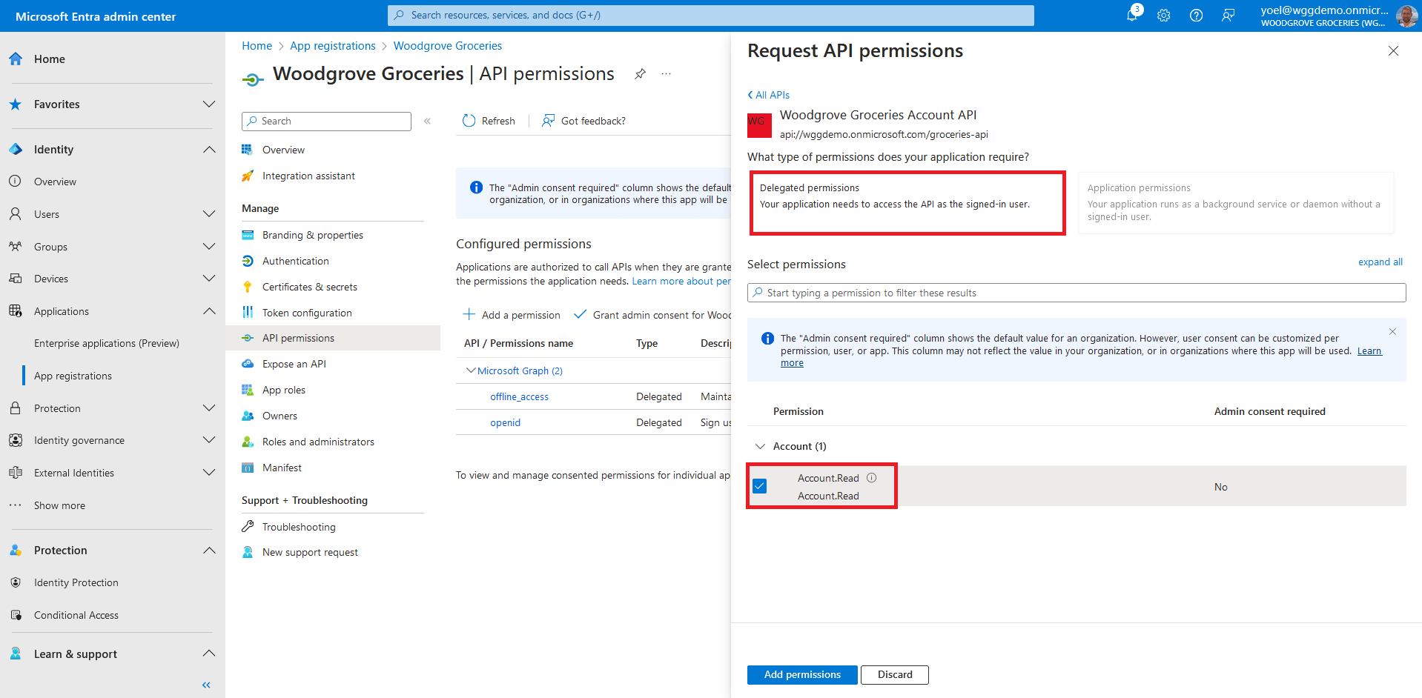
Task: Click the feedback icon in top bar
Action: (1228, 16)
